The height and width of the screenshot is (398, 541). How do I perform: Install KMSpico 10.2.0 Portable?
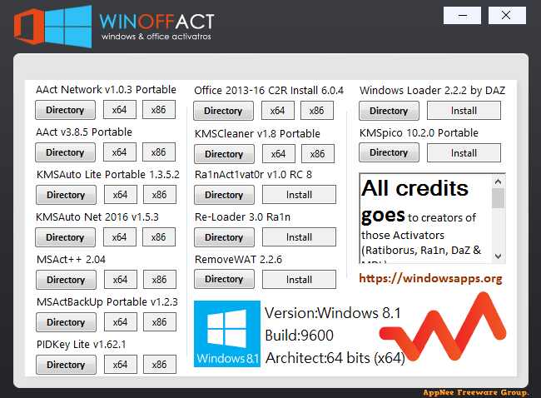point(464,153)
